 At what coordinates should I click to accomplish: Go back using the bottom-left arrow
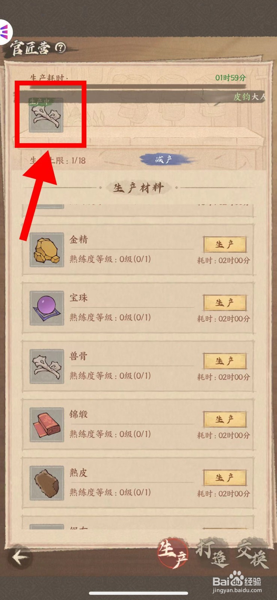click(20, 557)
